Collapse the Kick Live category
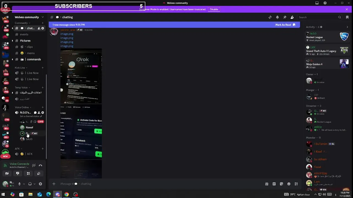Screen dimensions: 353x198 click(x=21, y=68)
